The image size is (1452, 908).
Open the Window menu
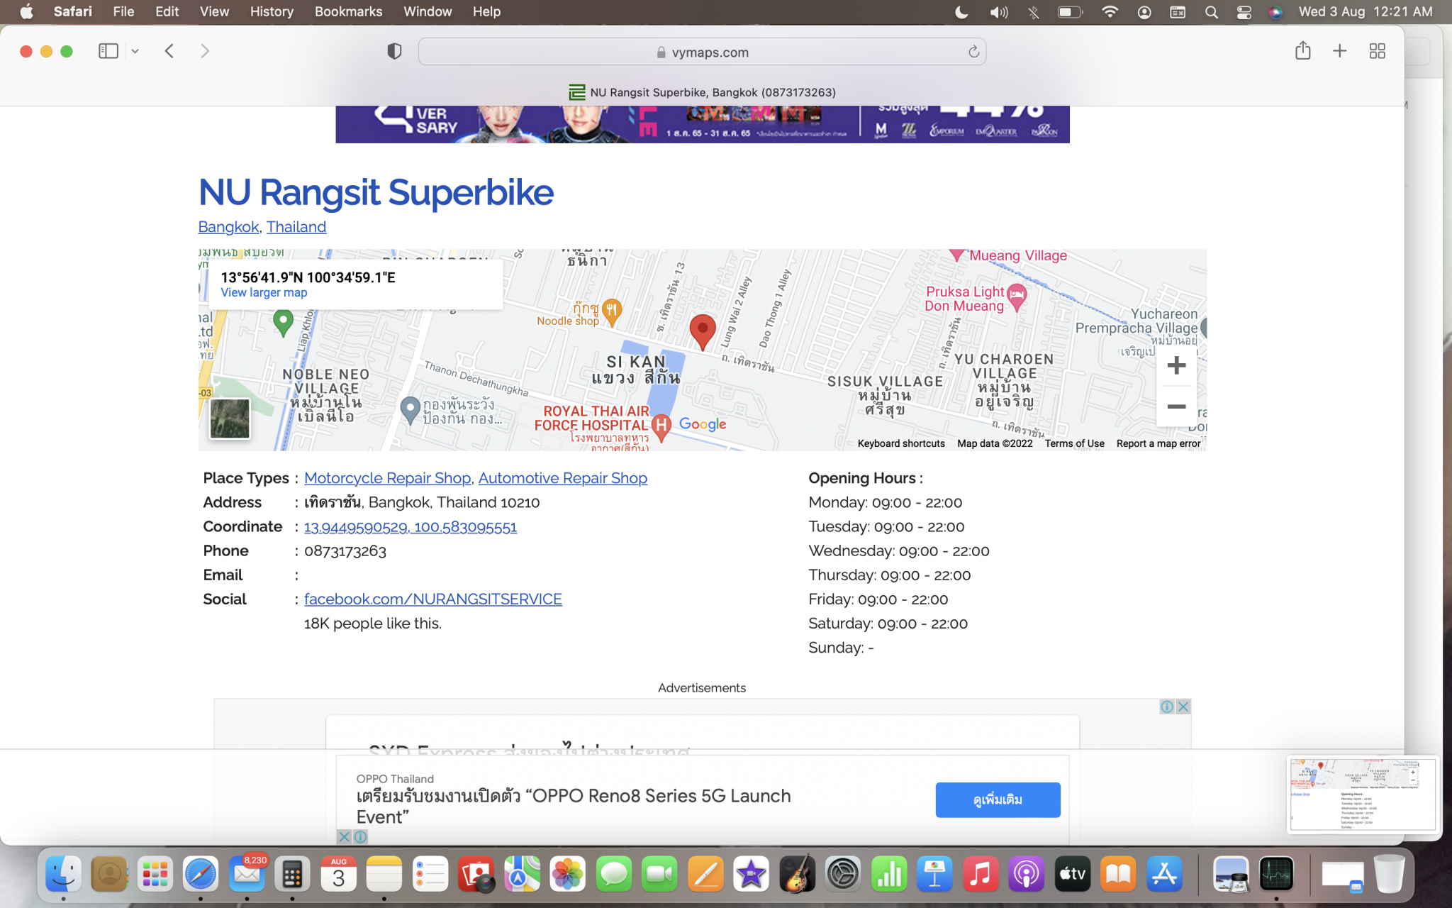click(x=428, y=11)
